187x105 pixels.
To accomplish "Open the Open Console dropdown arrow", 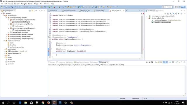I will (x=179, y=62).
